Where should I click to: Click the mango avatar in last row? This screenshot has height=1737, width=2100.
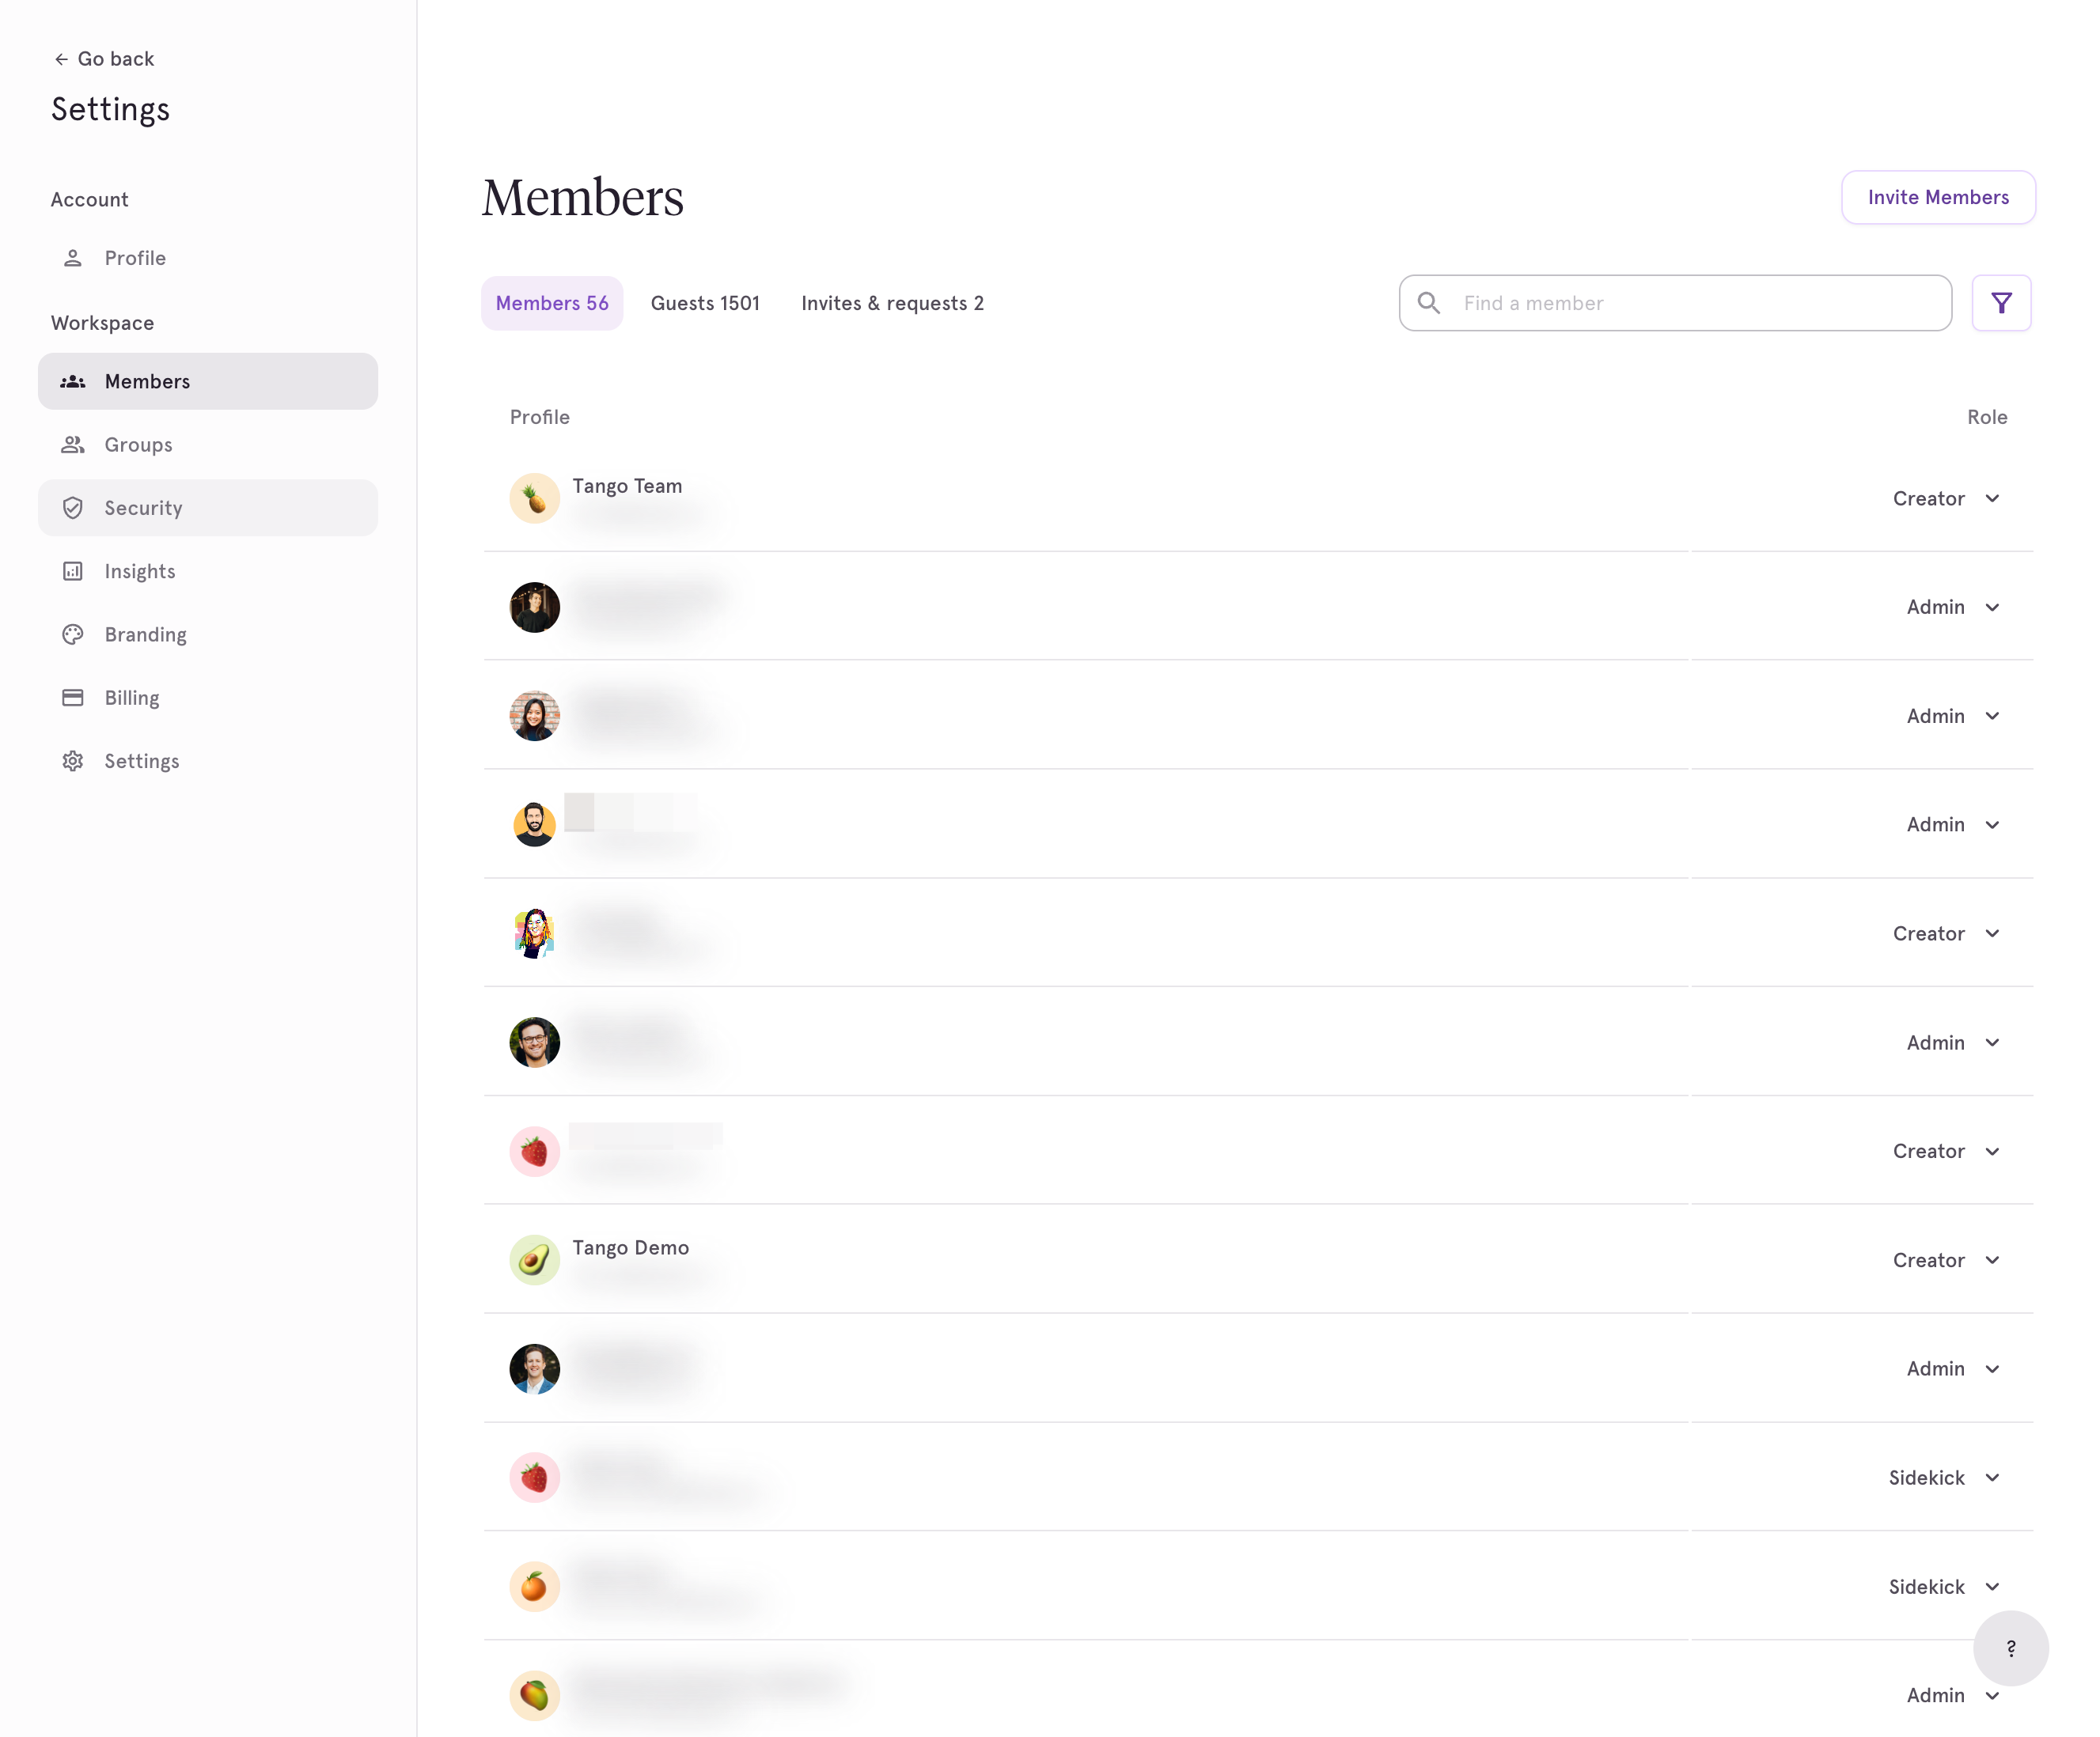point(534,1695)
